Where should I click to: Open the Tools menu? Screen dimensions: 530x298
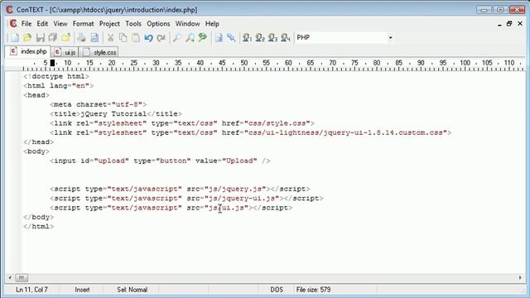point(133,24)
